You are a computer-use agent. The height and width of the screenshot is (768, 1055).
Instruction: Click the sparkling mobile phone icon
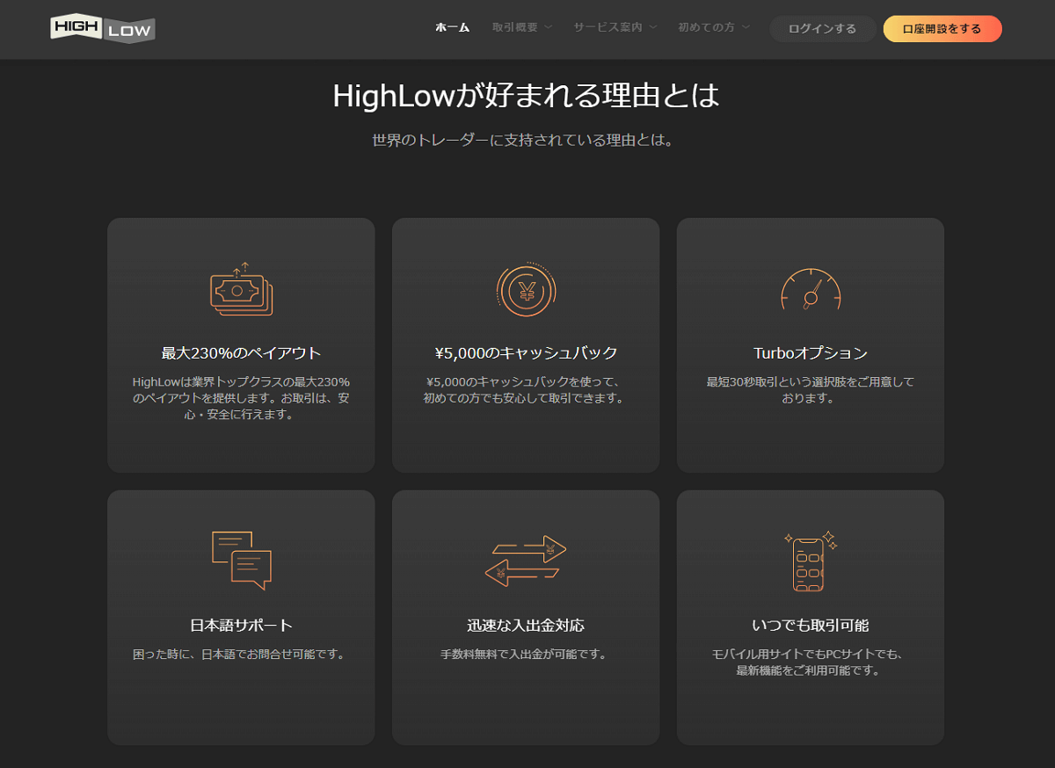(x=811, y=561)
